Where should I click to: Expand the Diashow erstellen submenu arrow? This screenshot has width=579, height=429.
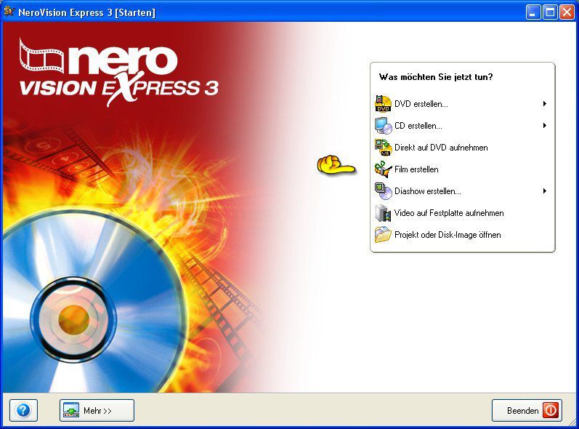(x=545, y=191)
